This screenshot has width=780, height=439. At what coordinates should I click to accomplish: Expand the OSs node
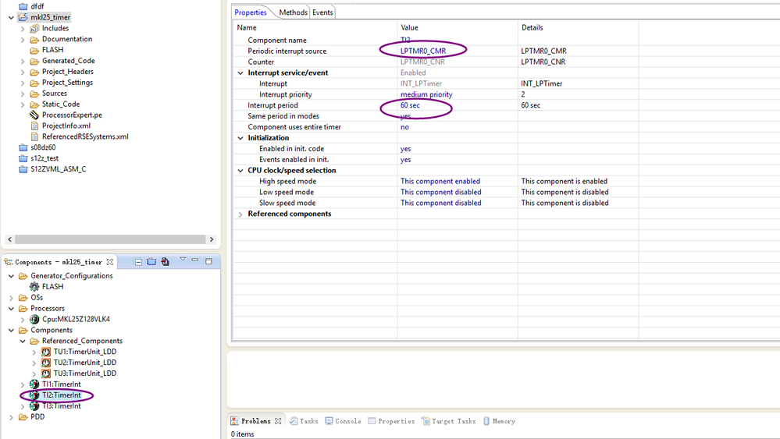(x=11, y=298)
